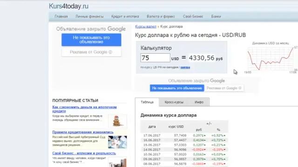Click the date cell 10.06.2017
This screenshot has width=298, height=167.
click(152, 154)
